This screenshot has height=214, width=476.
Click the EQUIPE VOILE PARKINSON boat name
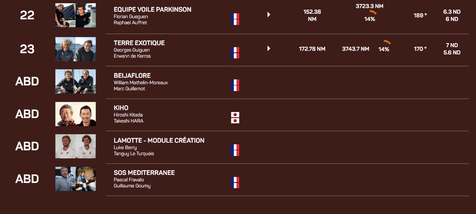click(152, 9)
